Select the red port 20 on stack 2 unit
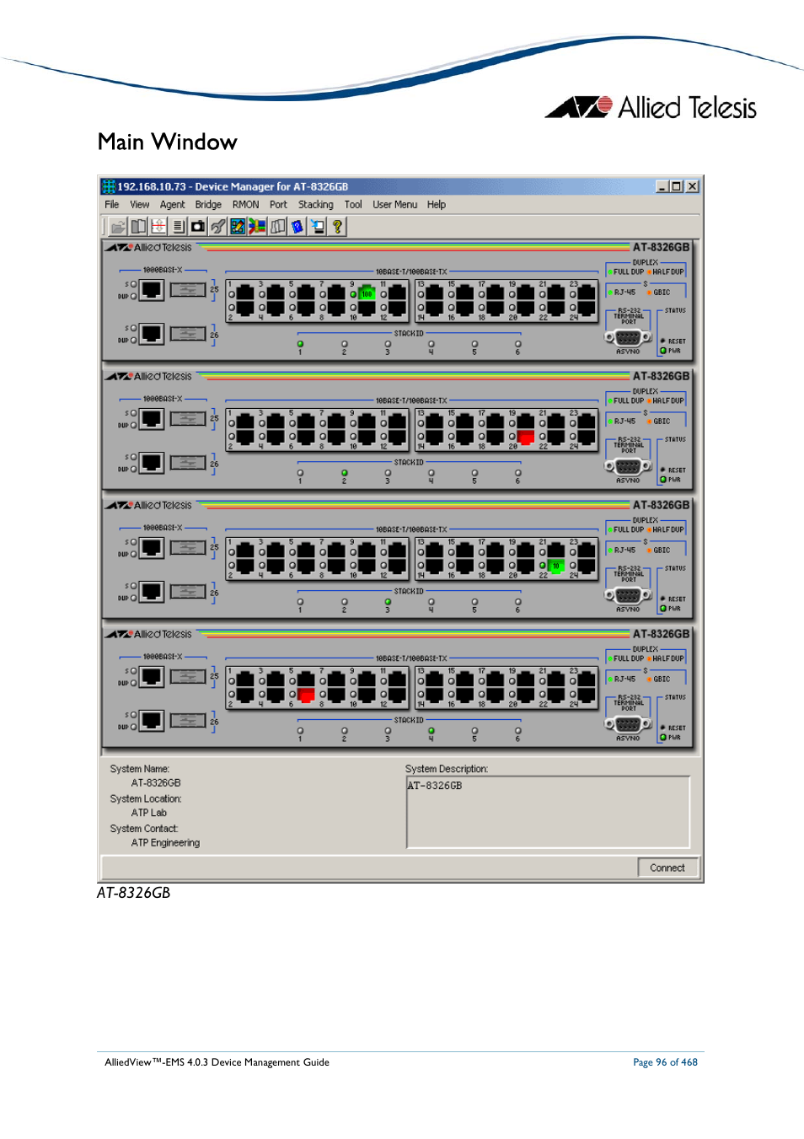Viewport: 804px width, 1139px height. point(526,438)
